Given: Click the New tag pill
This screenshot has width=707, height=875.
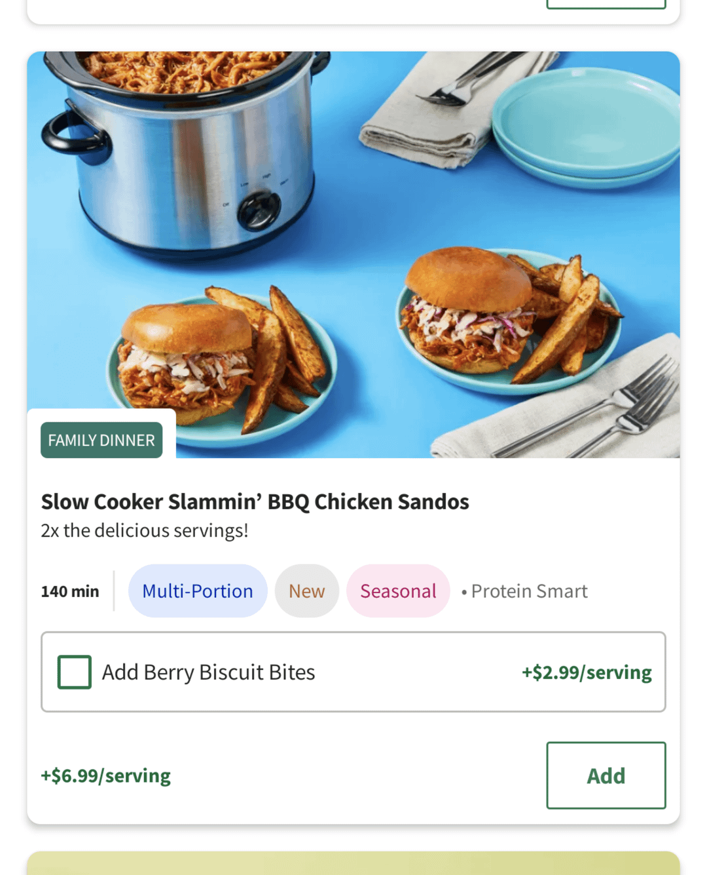Looking at the screenshot, I should coord(306,591).
